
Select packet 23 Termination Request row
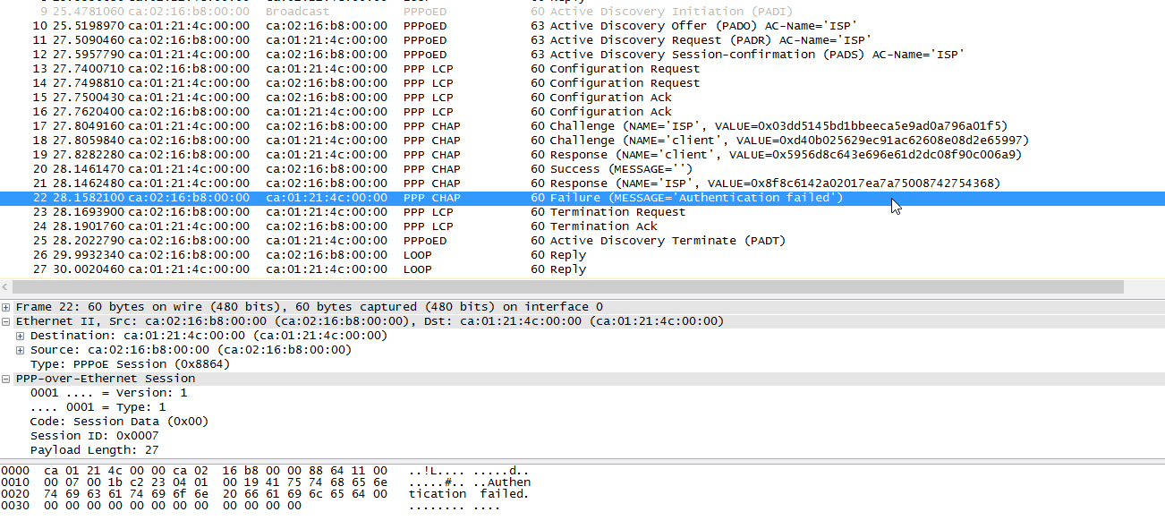pyautogui.click(x=582, y=212)
